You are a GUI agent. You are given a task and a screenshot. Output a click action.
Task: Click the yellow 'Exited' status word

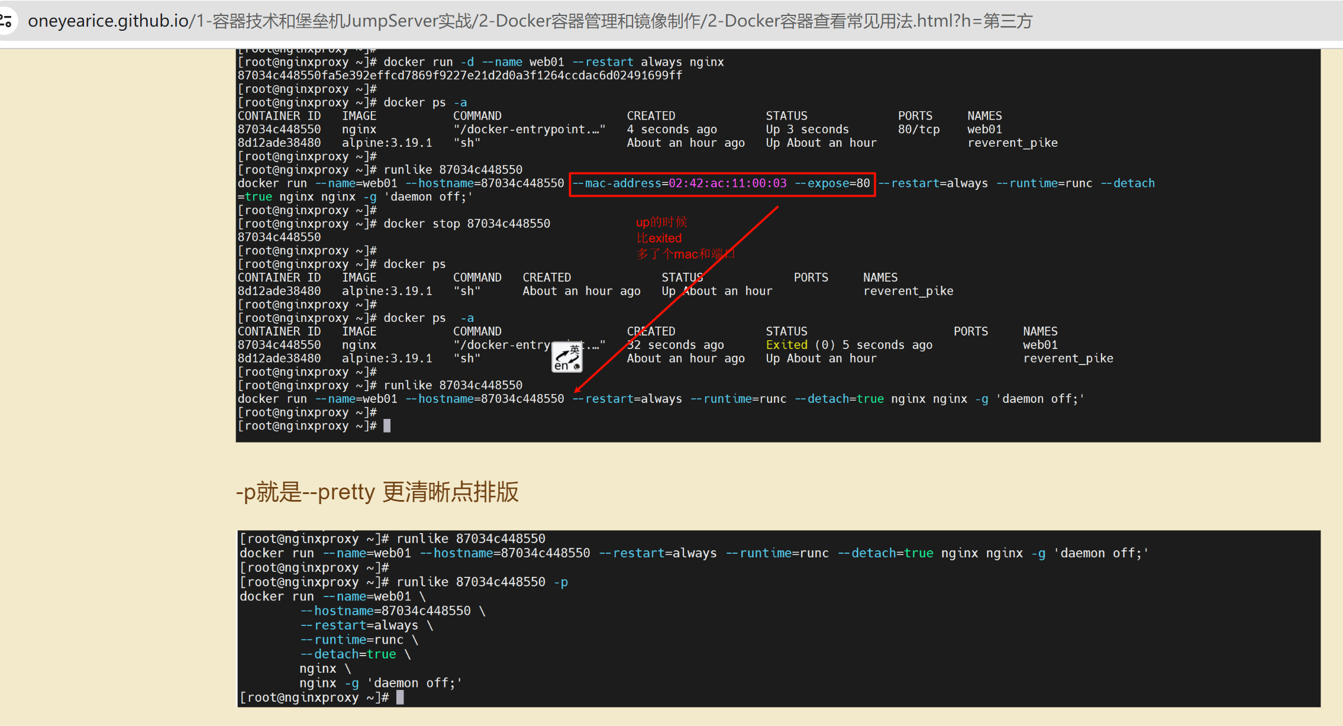coord(786,345)
